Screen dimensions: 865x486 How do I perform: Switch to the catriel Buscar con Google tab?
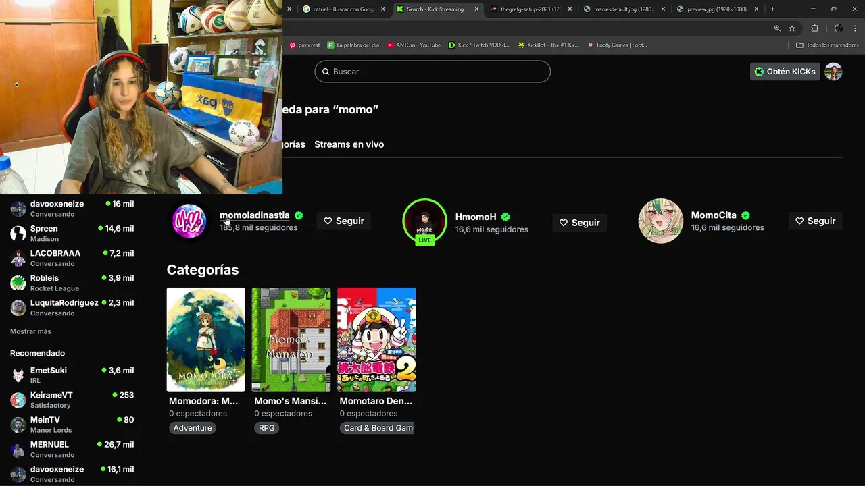[343, 9]
